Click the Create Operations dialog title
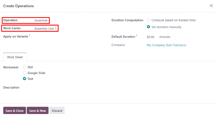 point(18,6)
